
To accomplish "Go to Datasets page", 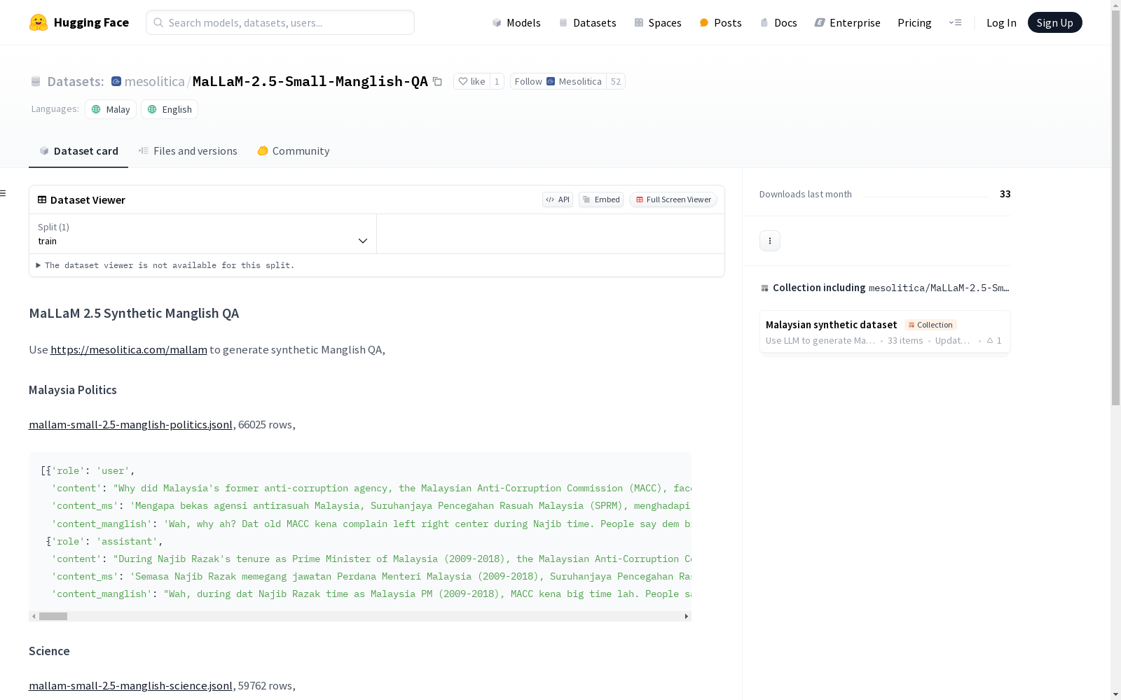I will (587, 22).
